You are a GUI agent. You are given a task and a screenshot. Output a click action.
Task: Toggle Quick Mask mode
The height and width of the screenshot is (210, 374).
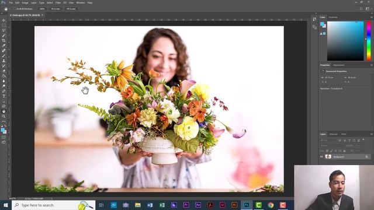point(4,138)
